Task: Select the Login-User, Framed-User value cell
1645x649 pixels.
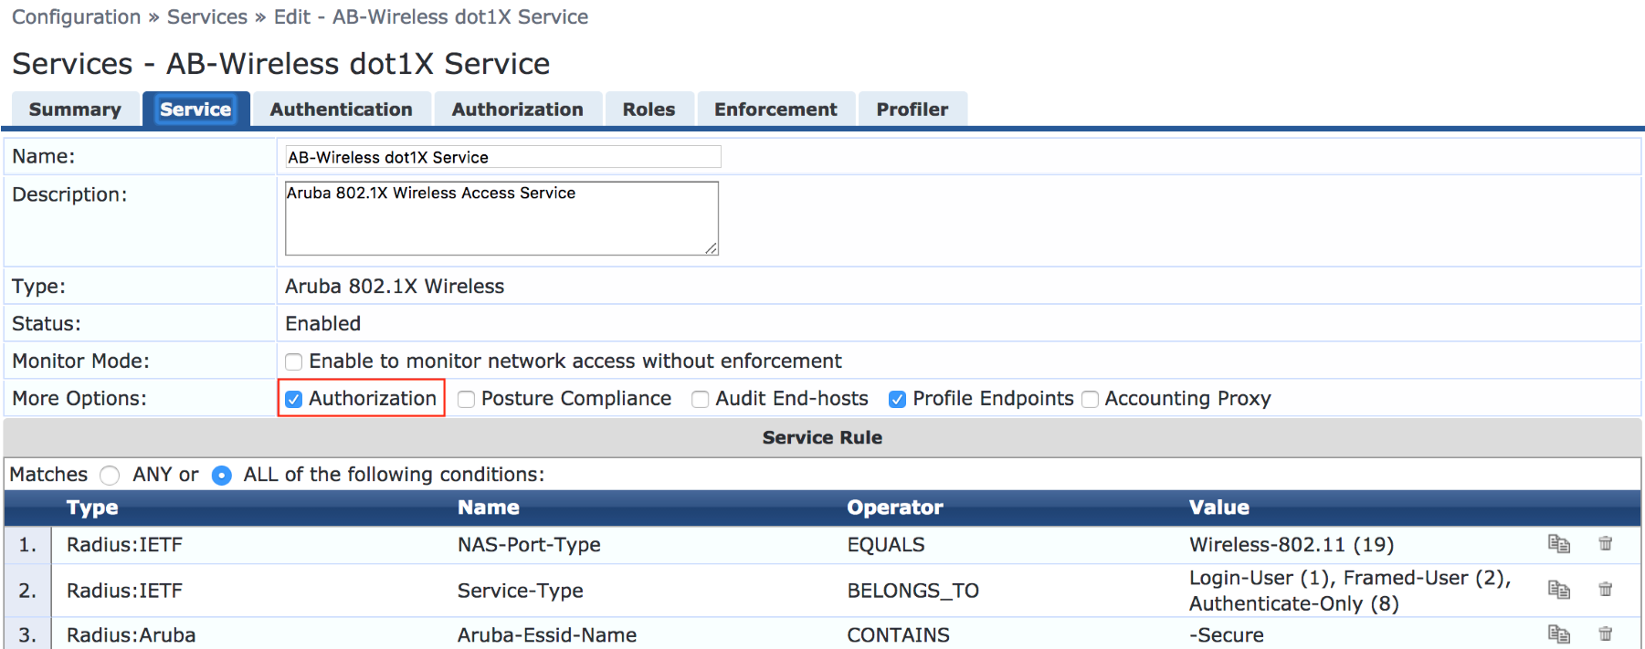Action: [x=1350, y=591]
